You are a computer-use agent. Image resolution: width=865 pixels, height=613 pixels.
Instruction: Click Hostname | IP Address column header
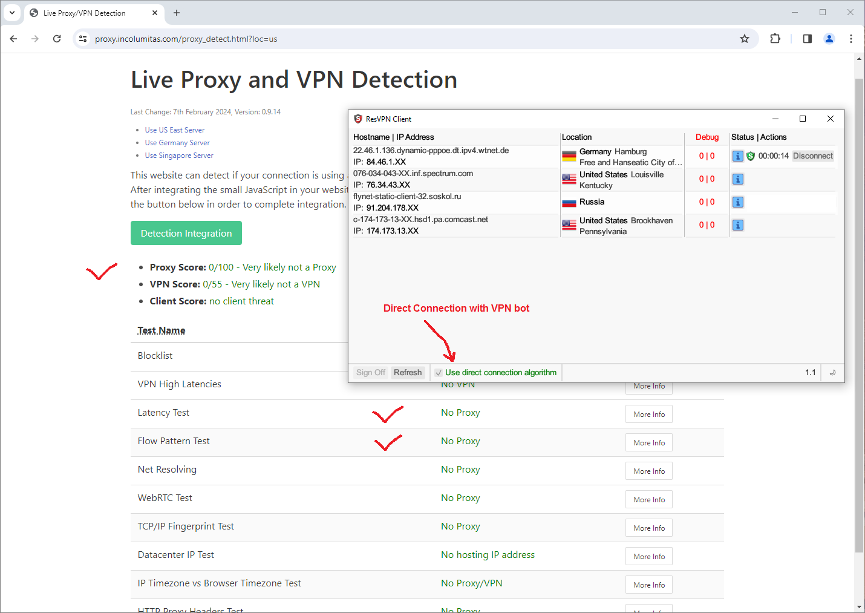pos(394,137)
